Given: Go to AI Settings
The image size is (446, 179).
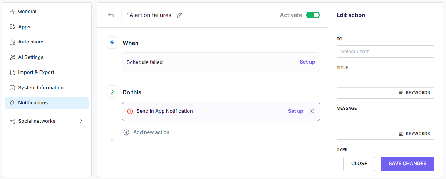Looking at the screenshot, I should (x=30, y=57).
